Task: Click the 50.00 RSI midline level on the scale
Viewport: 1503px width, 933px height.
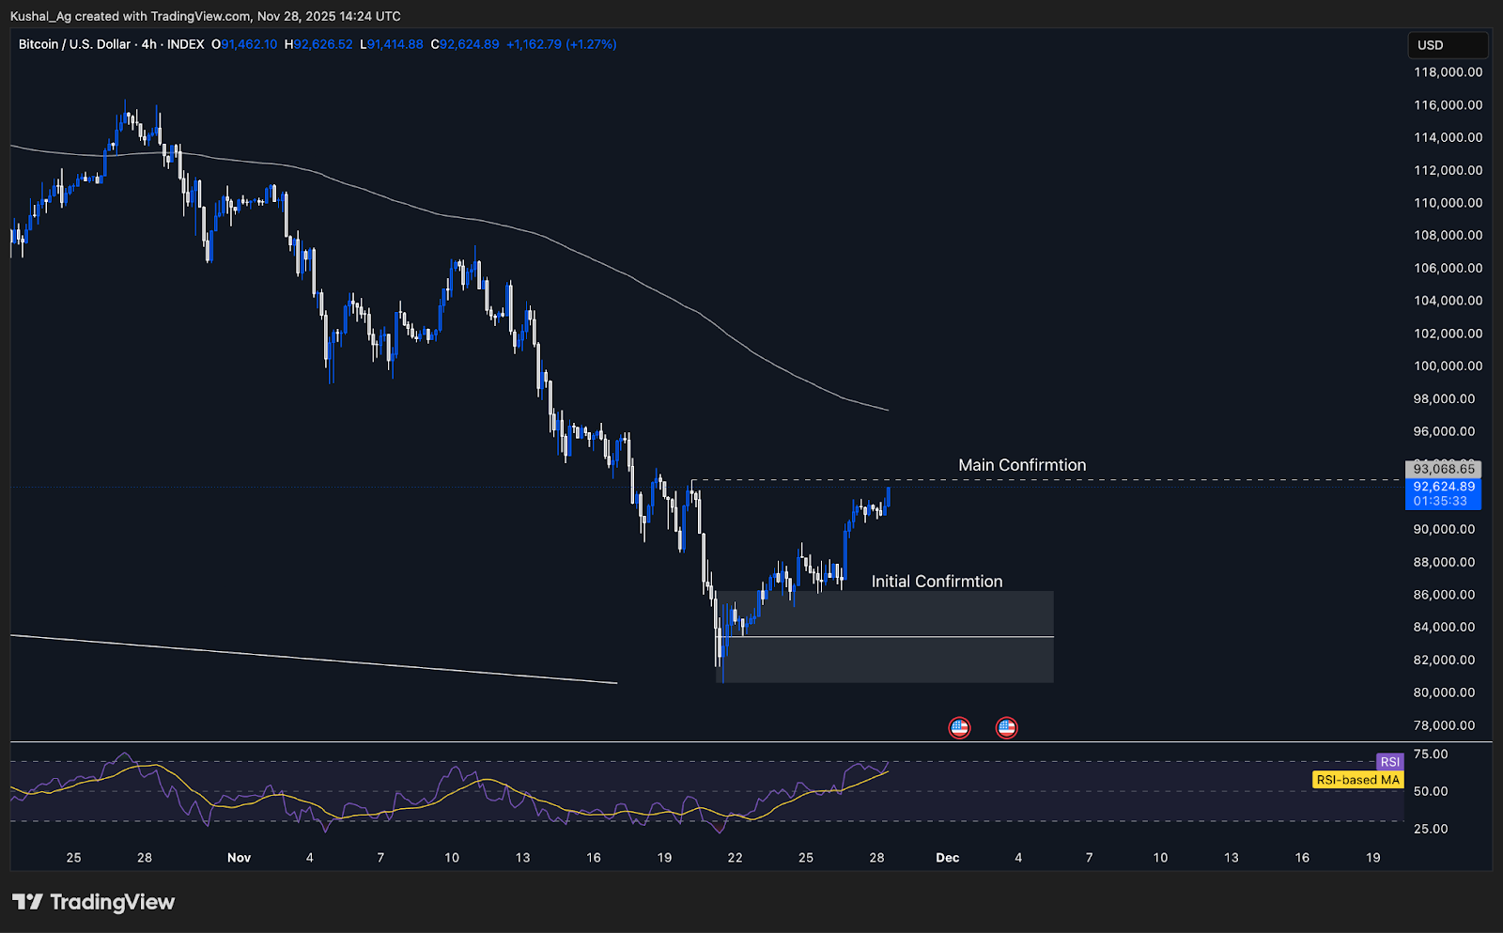Action: tap(1430, 791)
